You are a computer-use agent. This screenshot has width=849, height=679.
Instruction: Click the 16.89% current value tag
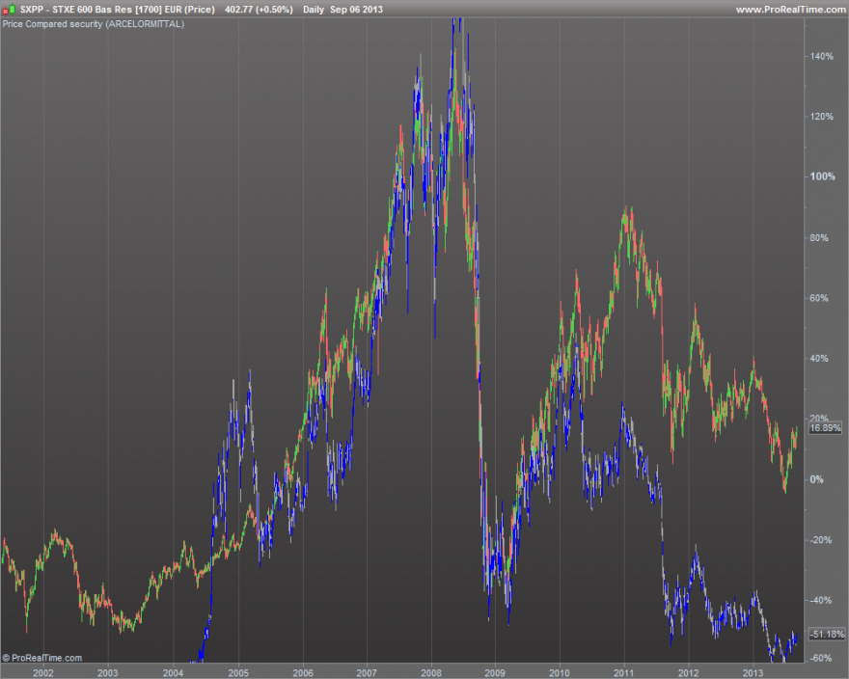[x=825, y=428]
